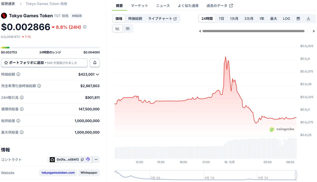This screenshot has height=182, width=317.
Task: Open the Whitepaper link
Action: [x=89, y=172]
